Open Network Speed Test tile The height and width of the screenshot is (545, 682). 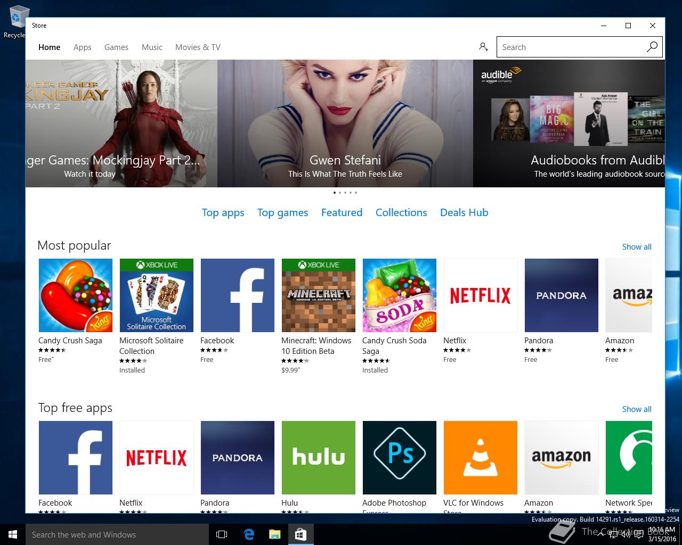(x=629, y=458)
